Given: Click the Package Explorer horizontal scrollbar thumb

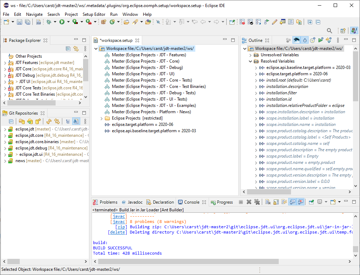Looking at the screenshot, I should [31, 103].
